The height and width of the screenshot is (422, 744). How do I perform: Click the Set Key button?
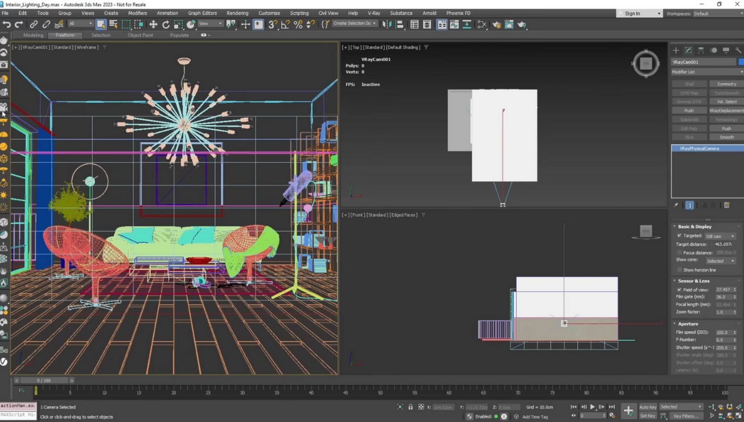pos(648,416)
